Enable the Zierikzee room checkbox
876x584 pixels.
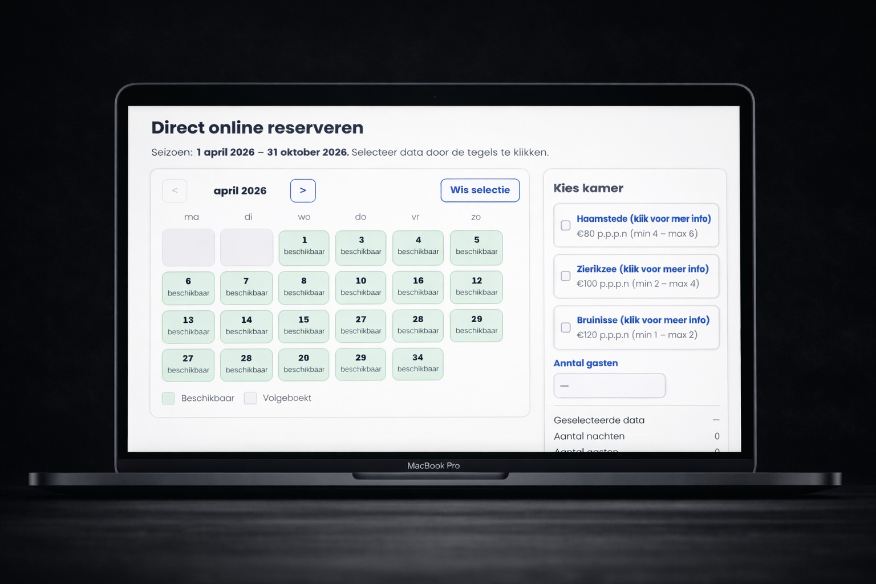tap(566, 276)
